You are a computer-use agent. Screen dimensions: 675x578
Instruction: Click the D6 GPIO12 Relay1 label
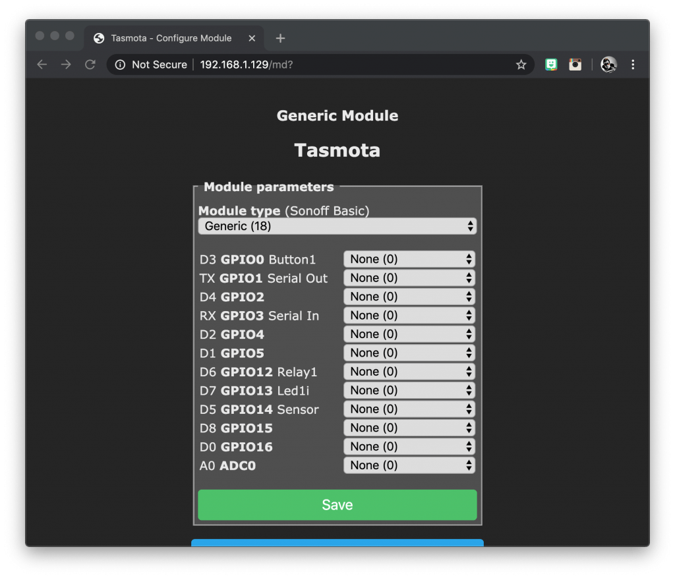point(258,372)
